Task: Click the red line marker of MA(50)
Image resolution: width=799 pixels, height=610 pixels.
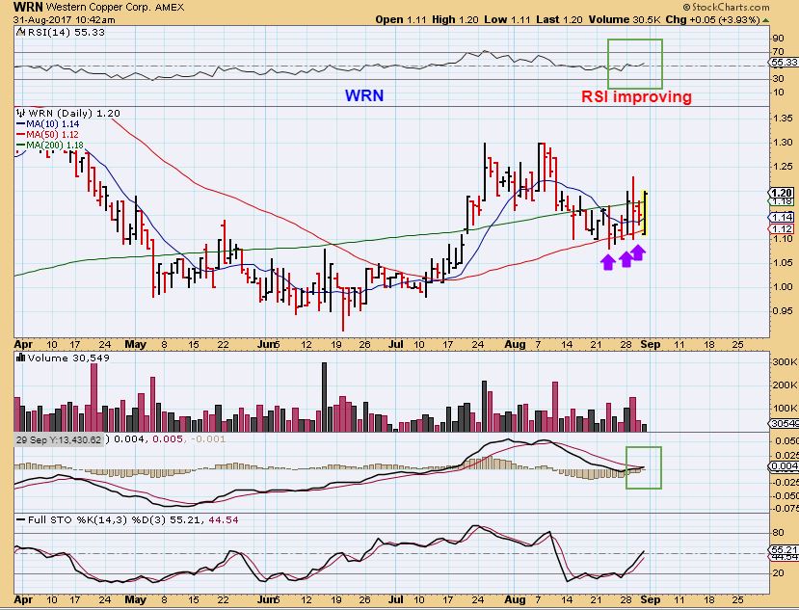Action: 21,135
